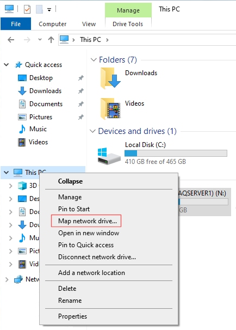Click the Music icon under Quick access
Screen dimensions: 236x330
click(x=22, y=129)
